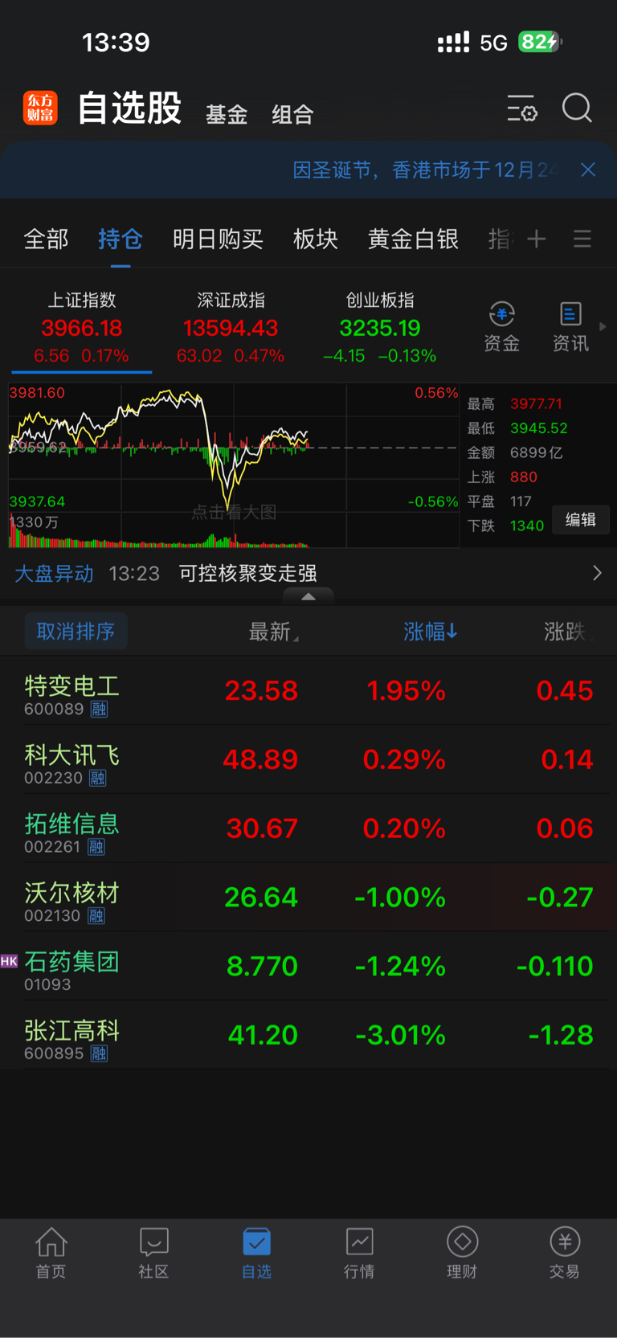Image resolution: width=617 pixels, height=1338 pixels.
Task: Tap the 自选股 page title
Action: coord(129,108)
